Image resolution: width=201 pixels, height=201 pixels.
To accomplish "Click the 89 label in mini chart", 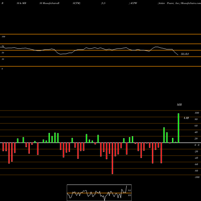I will click(x=129, y=195).
